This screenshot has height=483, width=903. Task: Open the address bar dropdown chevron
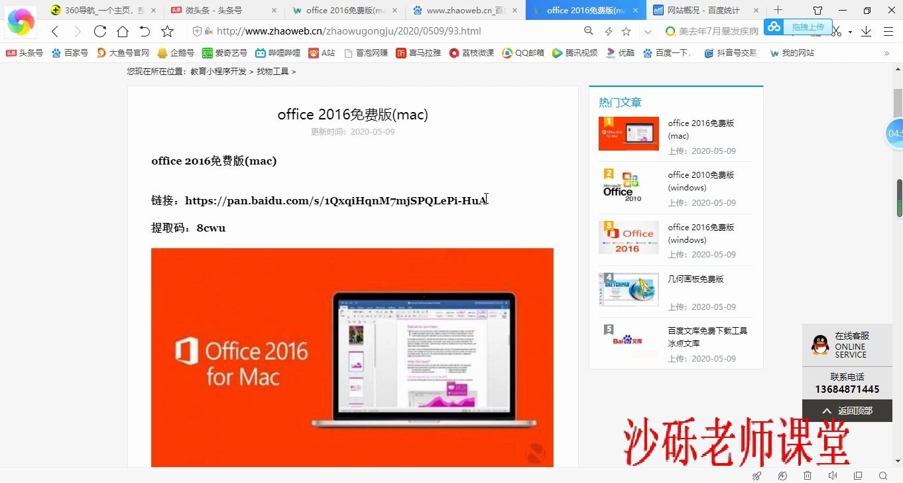coord(646,31)
